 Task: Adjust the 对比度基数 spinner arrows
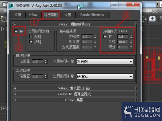pos(95,47)
